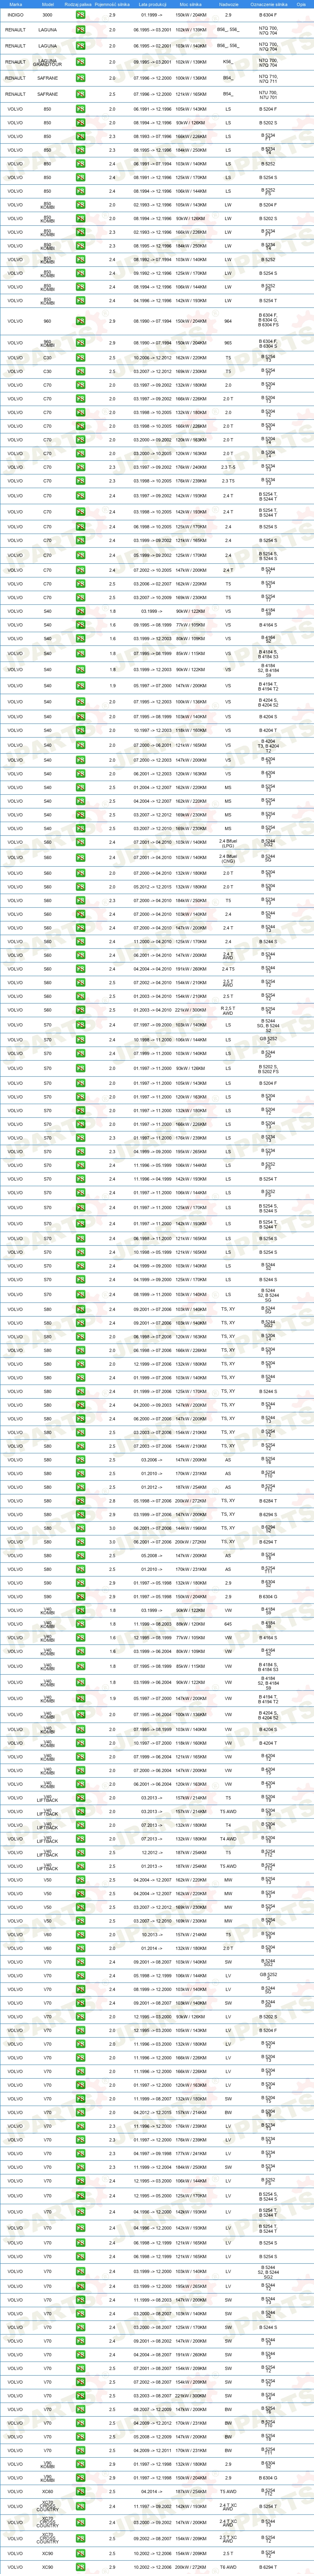Click fuel icon in S60 Bifuel (LPG) row

click(x=81, y=842)
